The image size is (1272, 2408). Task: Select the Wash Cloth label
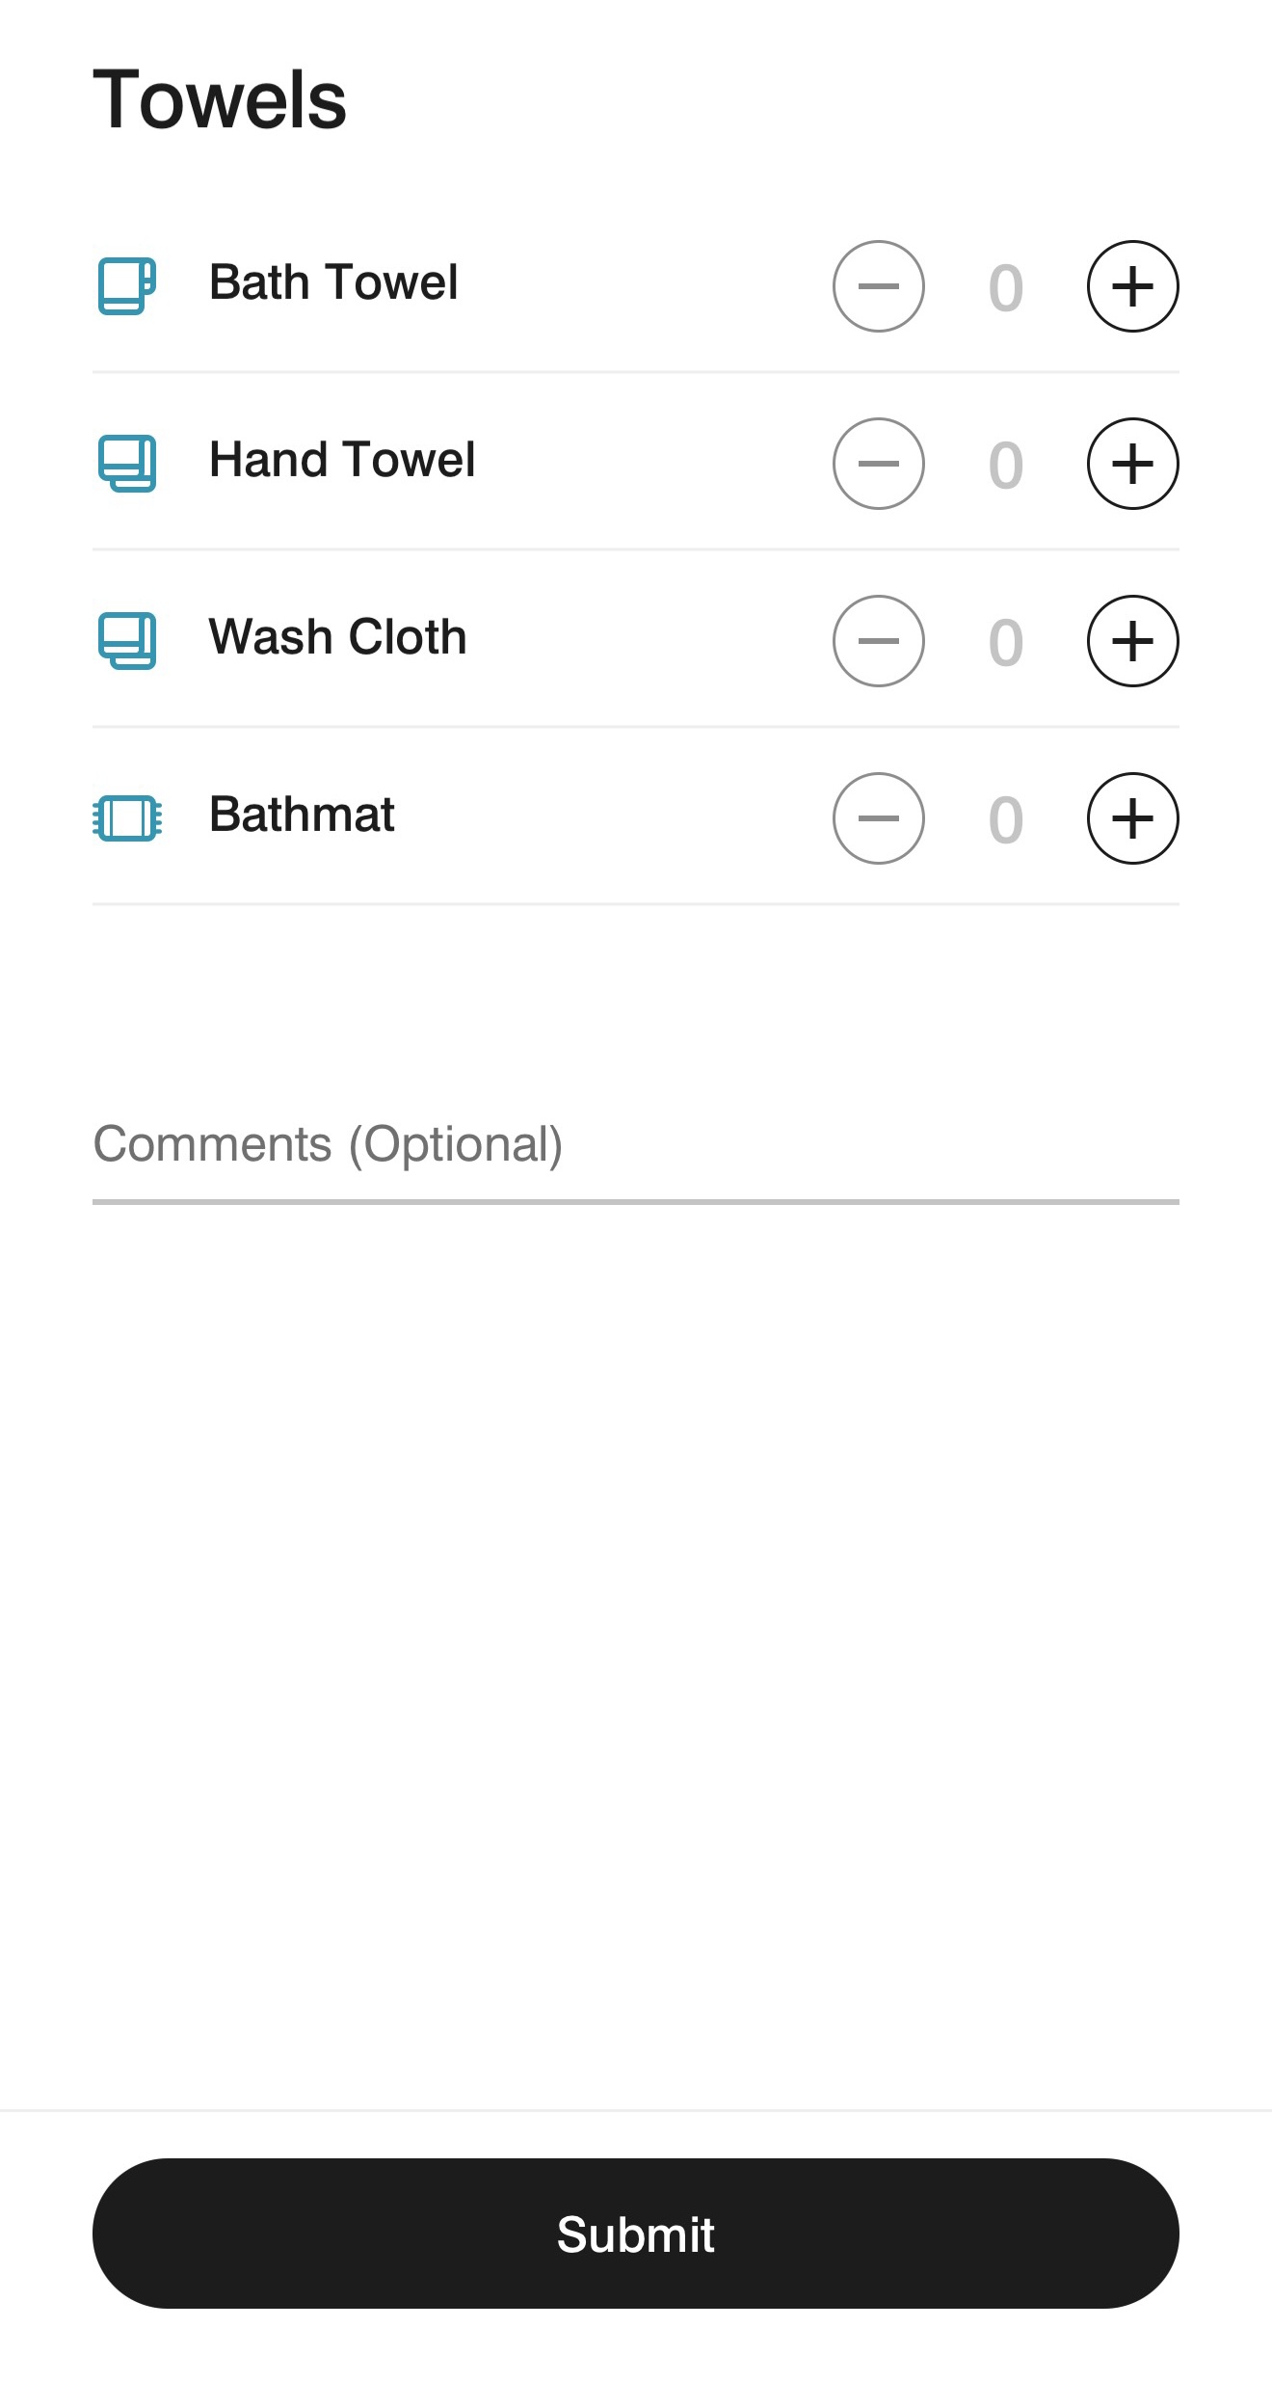click(x=337, y=637)
